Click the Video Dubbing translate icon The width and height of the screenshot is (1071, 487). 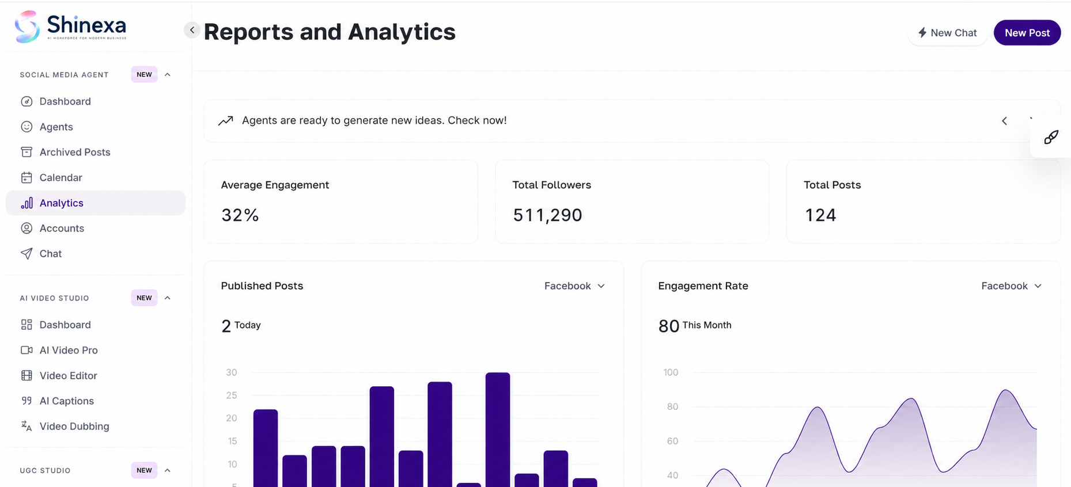pyautogui.click(x=27, y=426)
